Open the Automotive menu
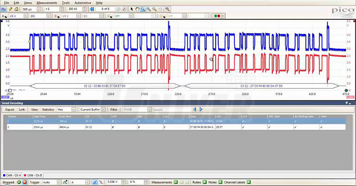The width and height of the screenshot is (356, 186). pyautogui.click(x=82, y=3)
